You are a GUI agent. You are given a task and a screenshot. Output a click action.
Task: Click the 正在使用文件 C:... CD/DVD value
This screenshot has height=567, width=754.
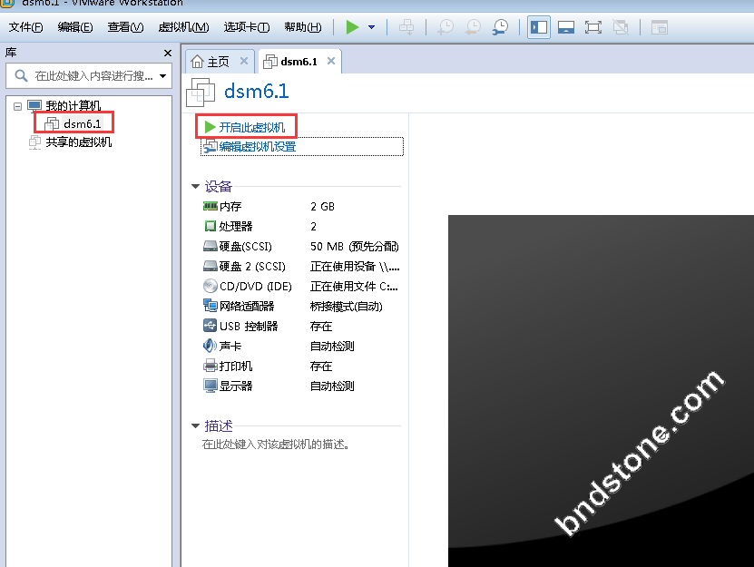tap(354, 286)
